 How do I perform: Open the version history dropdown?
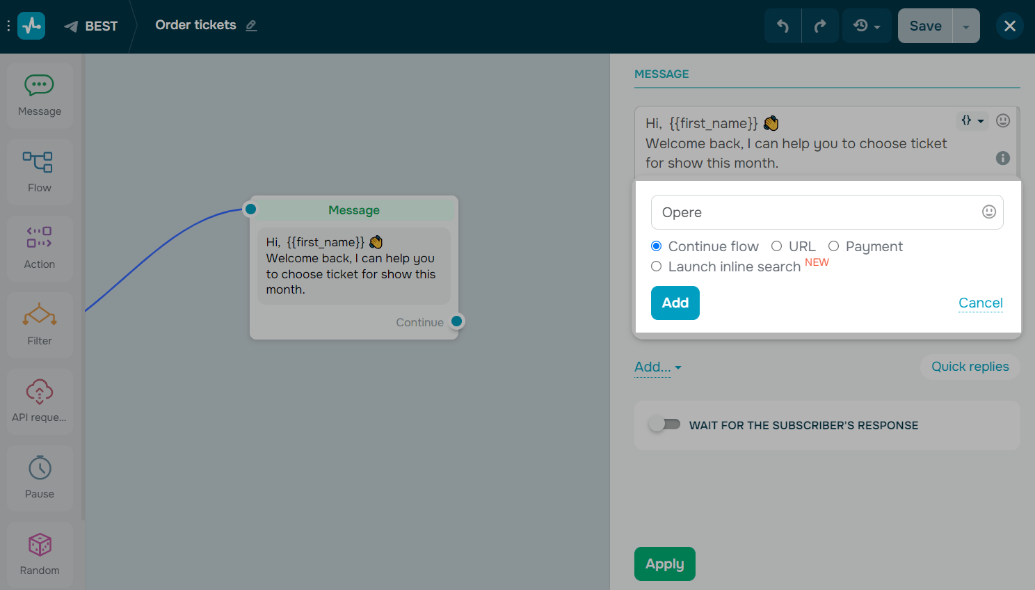pos(867,26)
